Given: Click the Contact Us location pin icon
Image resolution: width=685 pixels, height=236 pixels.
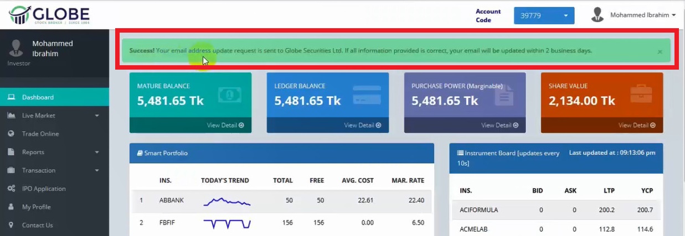Looking at the screenshot, I should [11, 225].
